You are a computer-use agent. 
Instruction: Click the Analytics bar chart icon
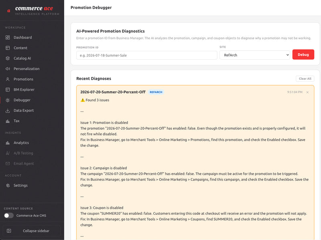[x=8, y=143]
